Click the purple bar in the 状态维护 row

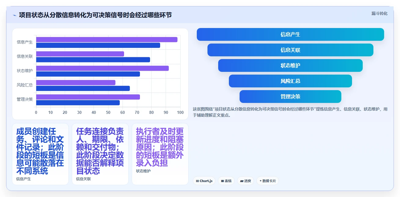click(x=102, y=68)
